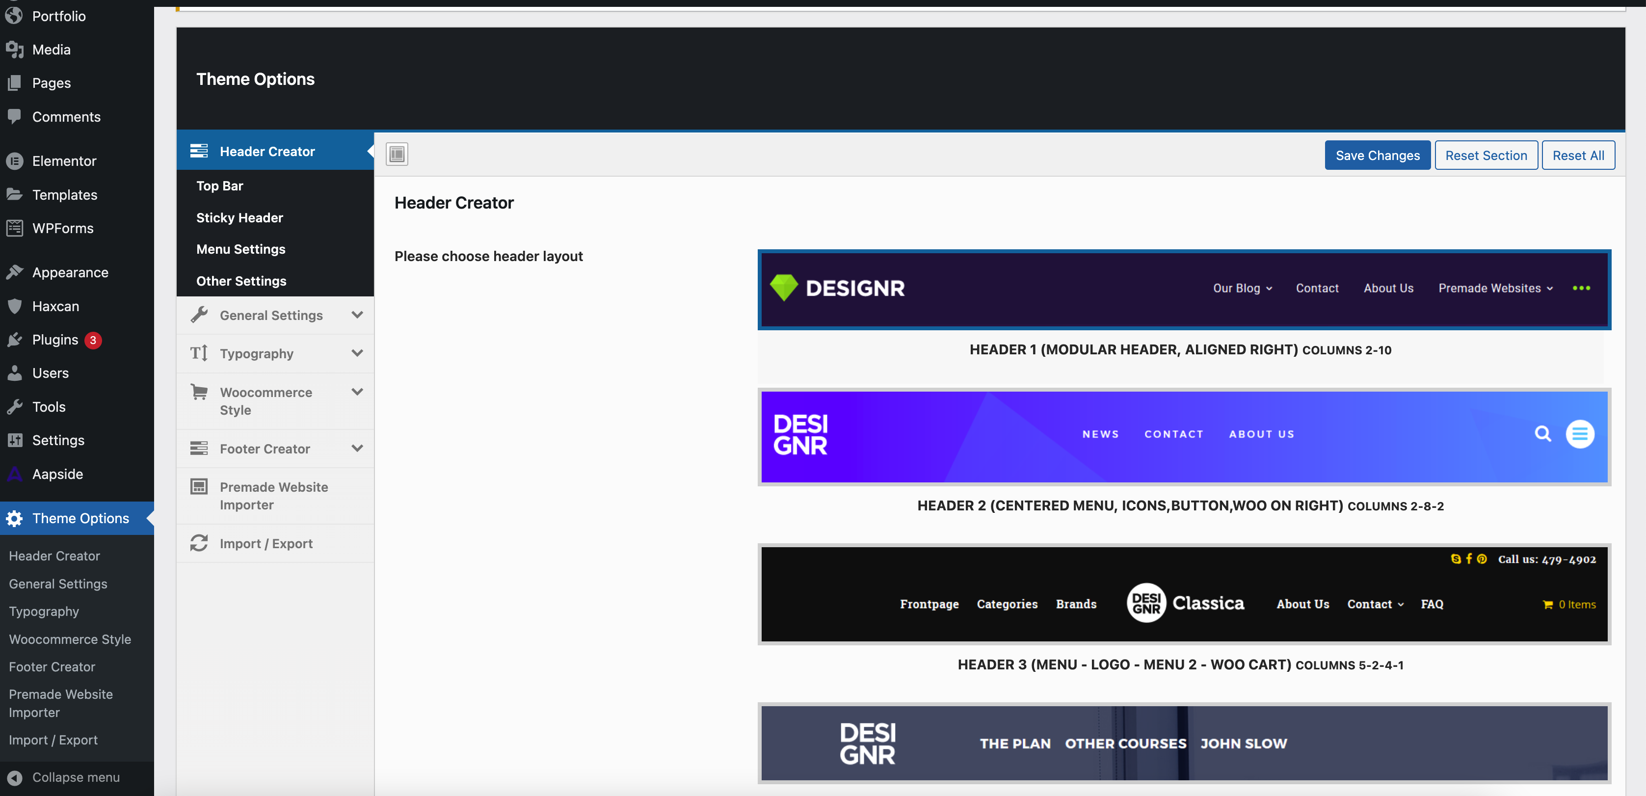Click the Sticky Header option
This screenshot has width=1646, height=796.
[239, 217]
